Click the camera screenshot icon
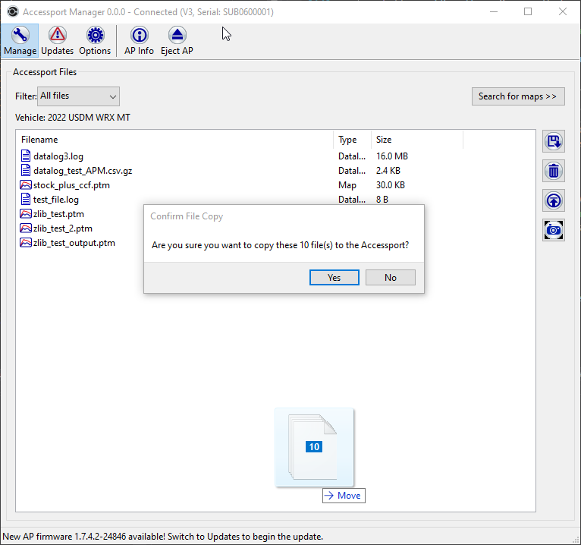Viewport: 581px width, 545px height. [x=554, y=230]
